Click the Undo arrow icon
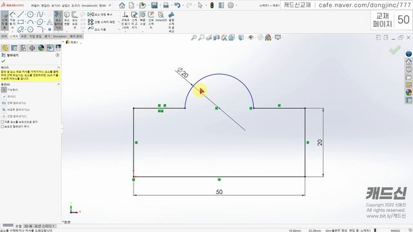Image resolution: width=413 pixels, height=232 pixels. pyautogui.click(x=177, y=5)
